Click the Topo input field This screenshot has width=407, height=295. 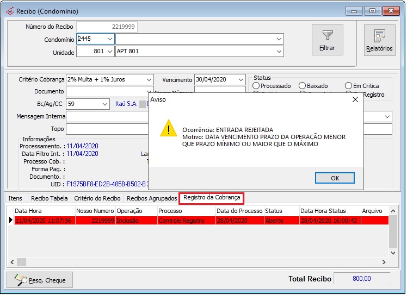[x=107, y=129]
